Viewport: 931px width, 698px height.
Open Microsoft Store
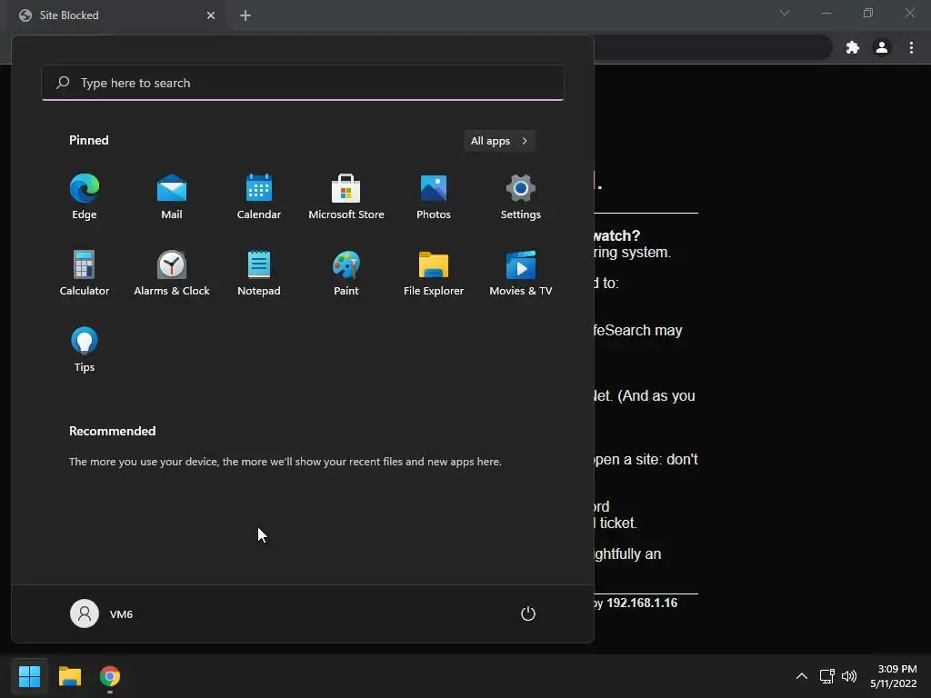pyautogui.click(x=346, y=197)
